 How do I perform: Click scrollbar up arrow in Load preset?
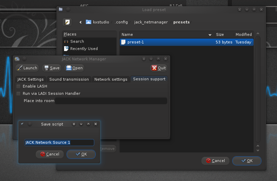[258, 146]
